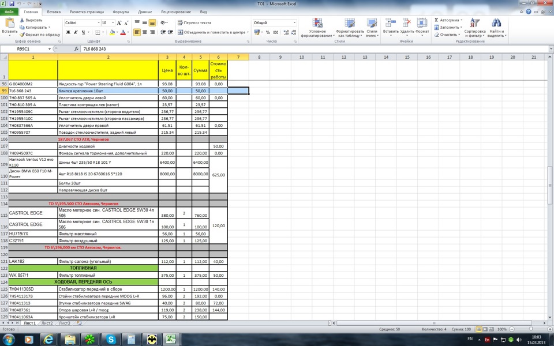The width and height of the screenshot is (554, 346).
Task: Expand the Name Box dropdown arrow
Action: pyautogui.click(x=50, y=49)
